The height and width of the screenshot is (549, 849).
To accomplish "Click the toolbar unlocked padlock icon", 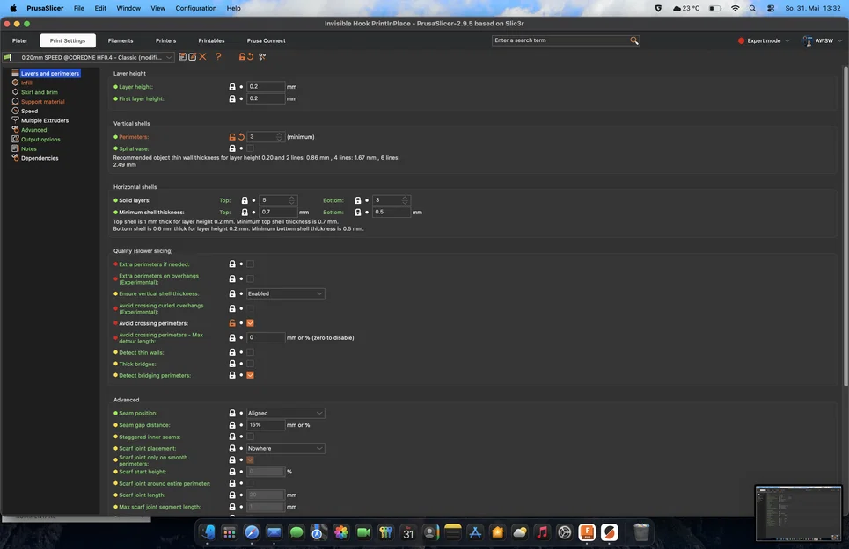I will point(242,57).
